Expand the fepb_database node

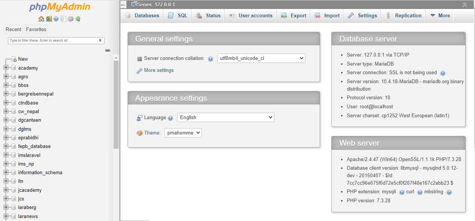[x=6, y=146]
